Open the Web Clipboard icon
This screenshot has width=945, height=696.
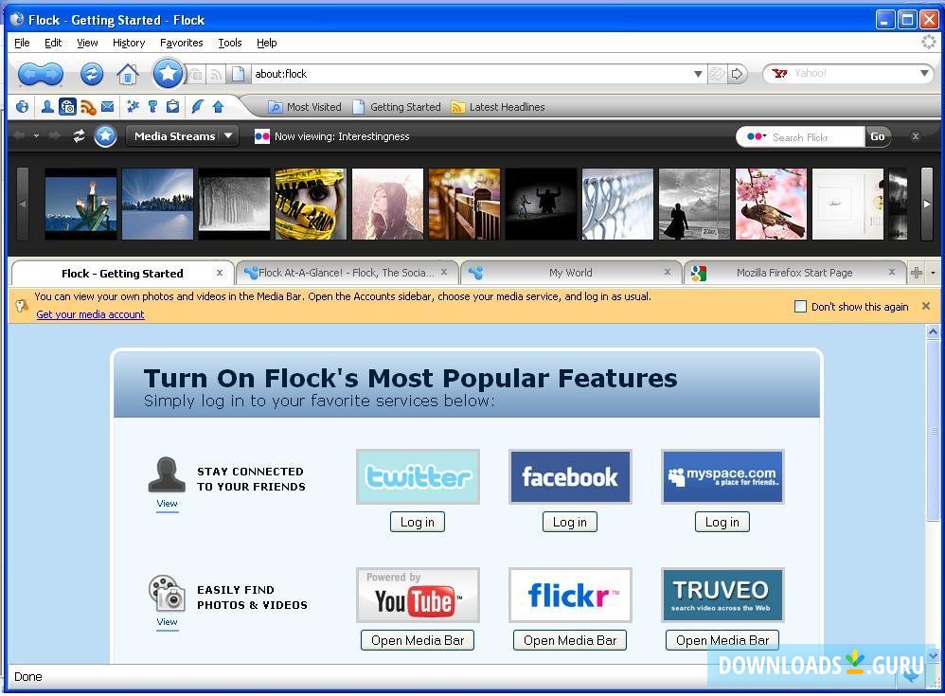pos(173,107)
